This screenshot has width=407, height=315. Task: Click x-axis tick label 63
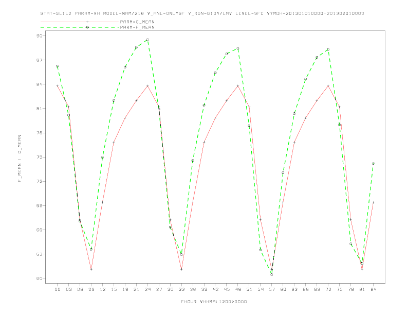(294, 289)
